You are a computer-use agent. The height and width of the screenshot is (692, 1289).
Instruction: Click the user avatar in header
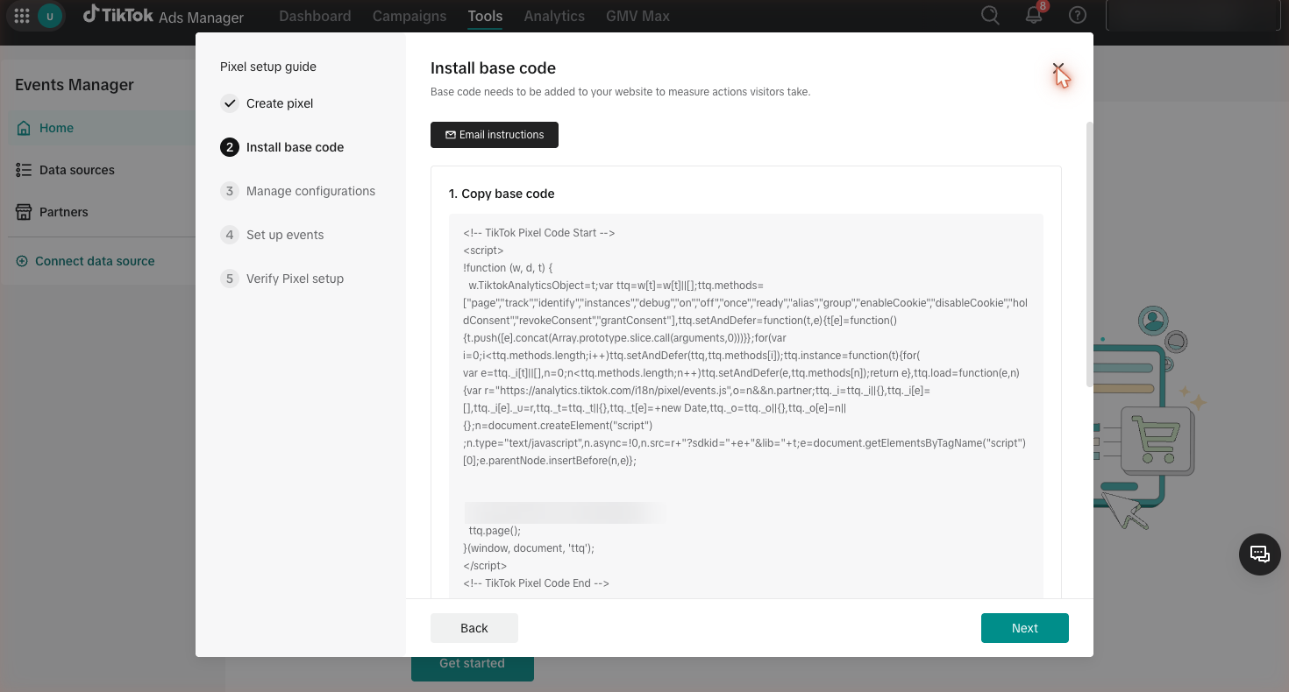pos(50,16)
